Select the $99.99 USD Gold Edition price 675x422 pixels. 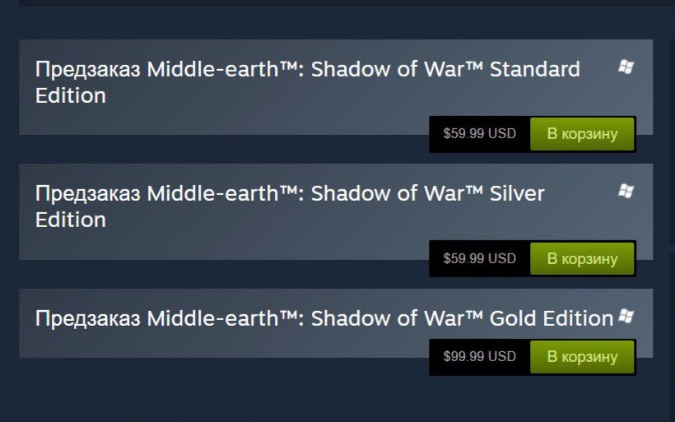479,357
